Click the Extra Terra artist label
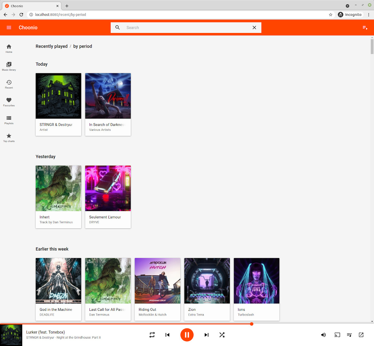 [196, 315]
